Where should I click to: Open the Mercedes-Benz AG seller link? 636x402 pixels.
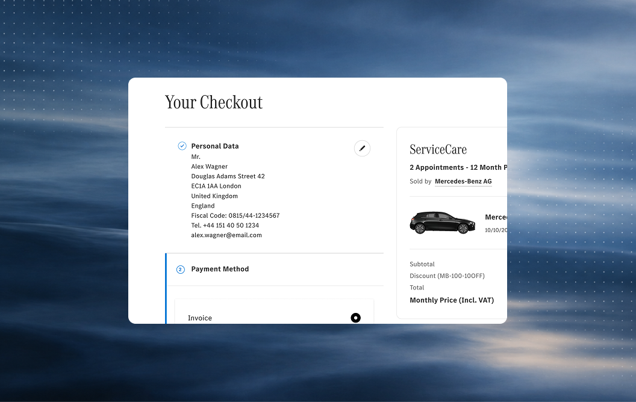(463, 182)
